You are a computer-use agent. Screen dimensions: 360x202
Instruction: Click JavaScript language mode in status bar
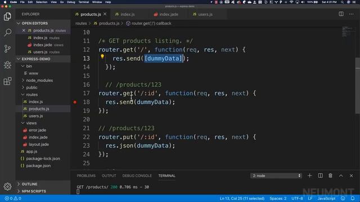tap(326, 198)
